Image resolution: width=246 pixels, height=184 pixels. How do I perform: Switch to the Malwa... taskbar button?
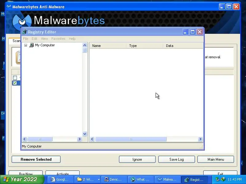pos(167,180)
